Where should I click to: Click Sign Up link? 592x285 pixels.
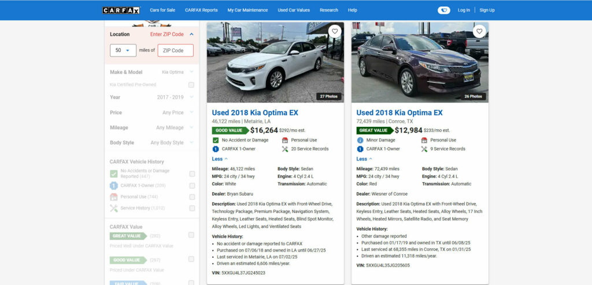487,10
